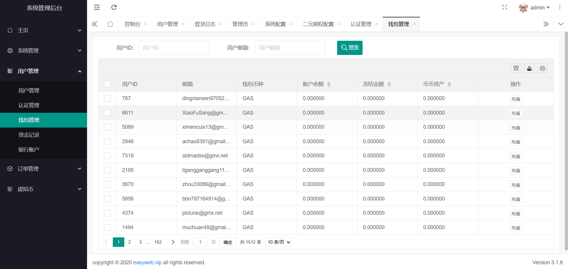Expand the 订单管理 sidebar menu
Viewport: 568px width, 269px height.
coord(44,169)
